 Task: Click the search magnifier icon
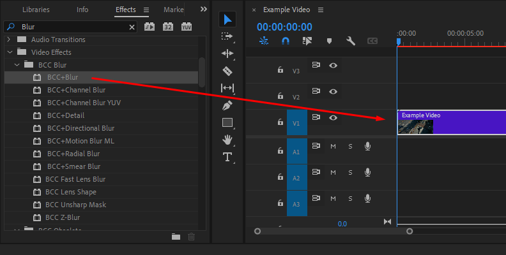coord(11,27)
